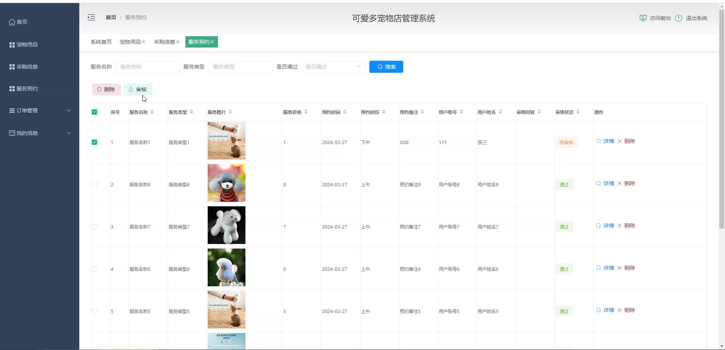Sort by the 服务名称 column arrows
Image resolution: width=725 pixels, height=350 pixels.
click(152, 112)
